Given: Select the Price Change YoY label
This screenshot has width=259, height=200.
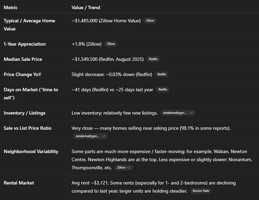Looking at the screenshot, I should point(22,74).
